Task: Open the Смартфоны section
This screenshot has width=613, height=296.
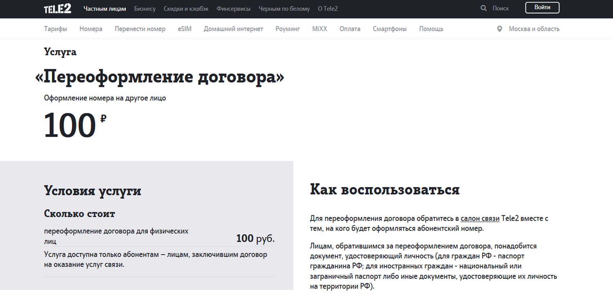Action: [390, 29]
